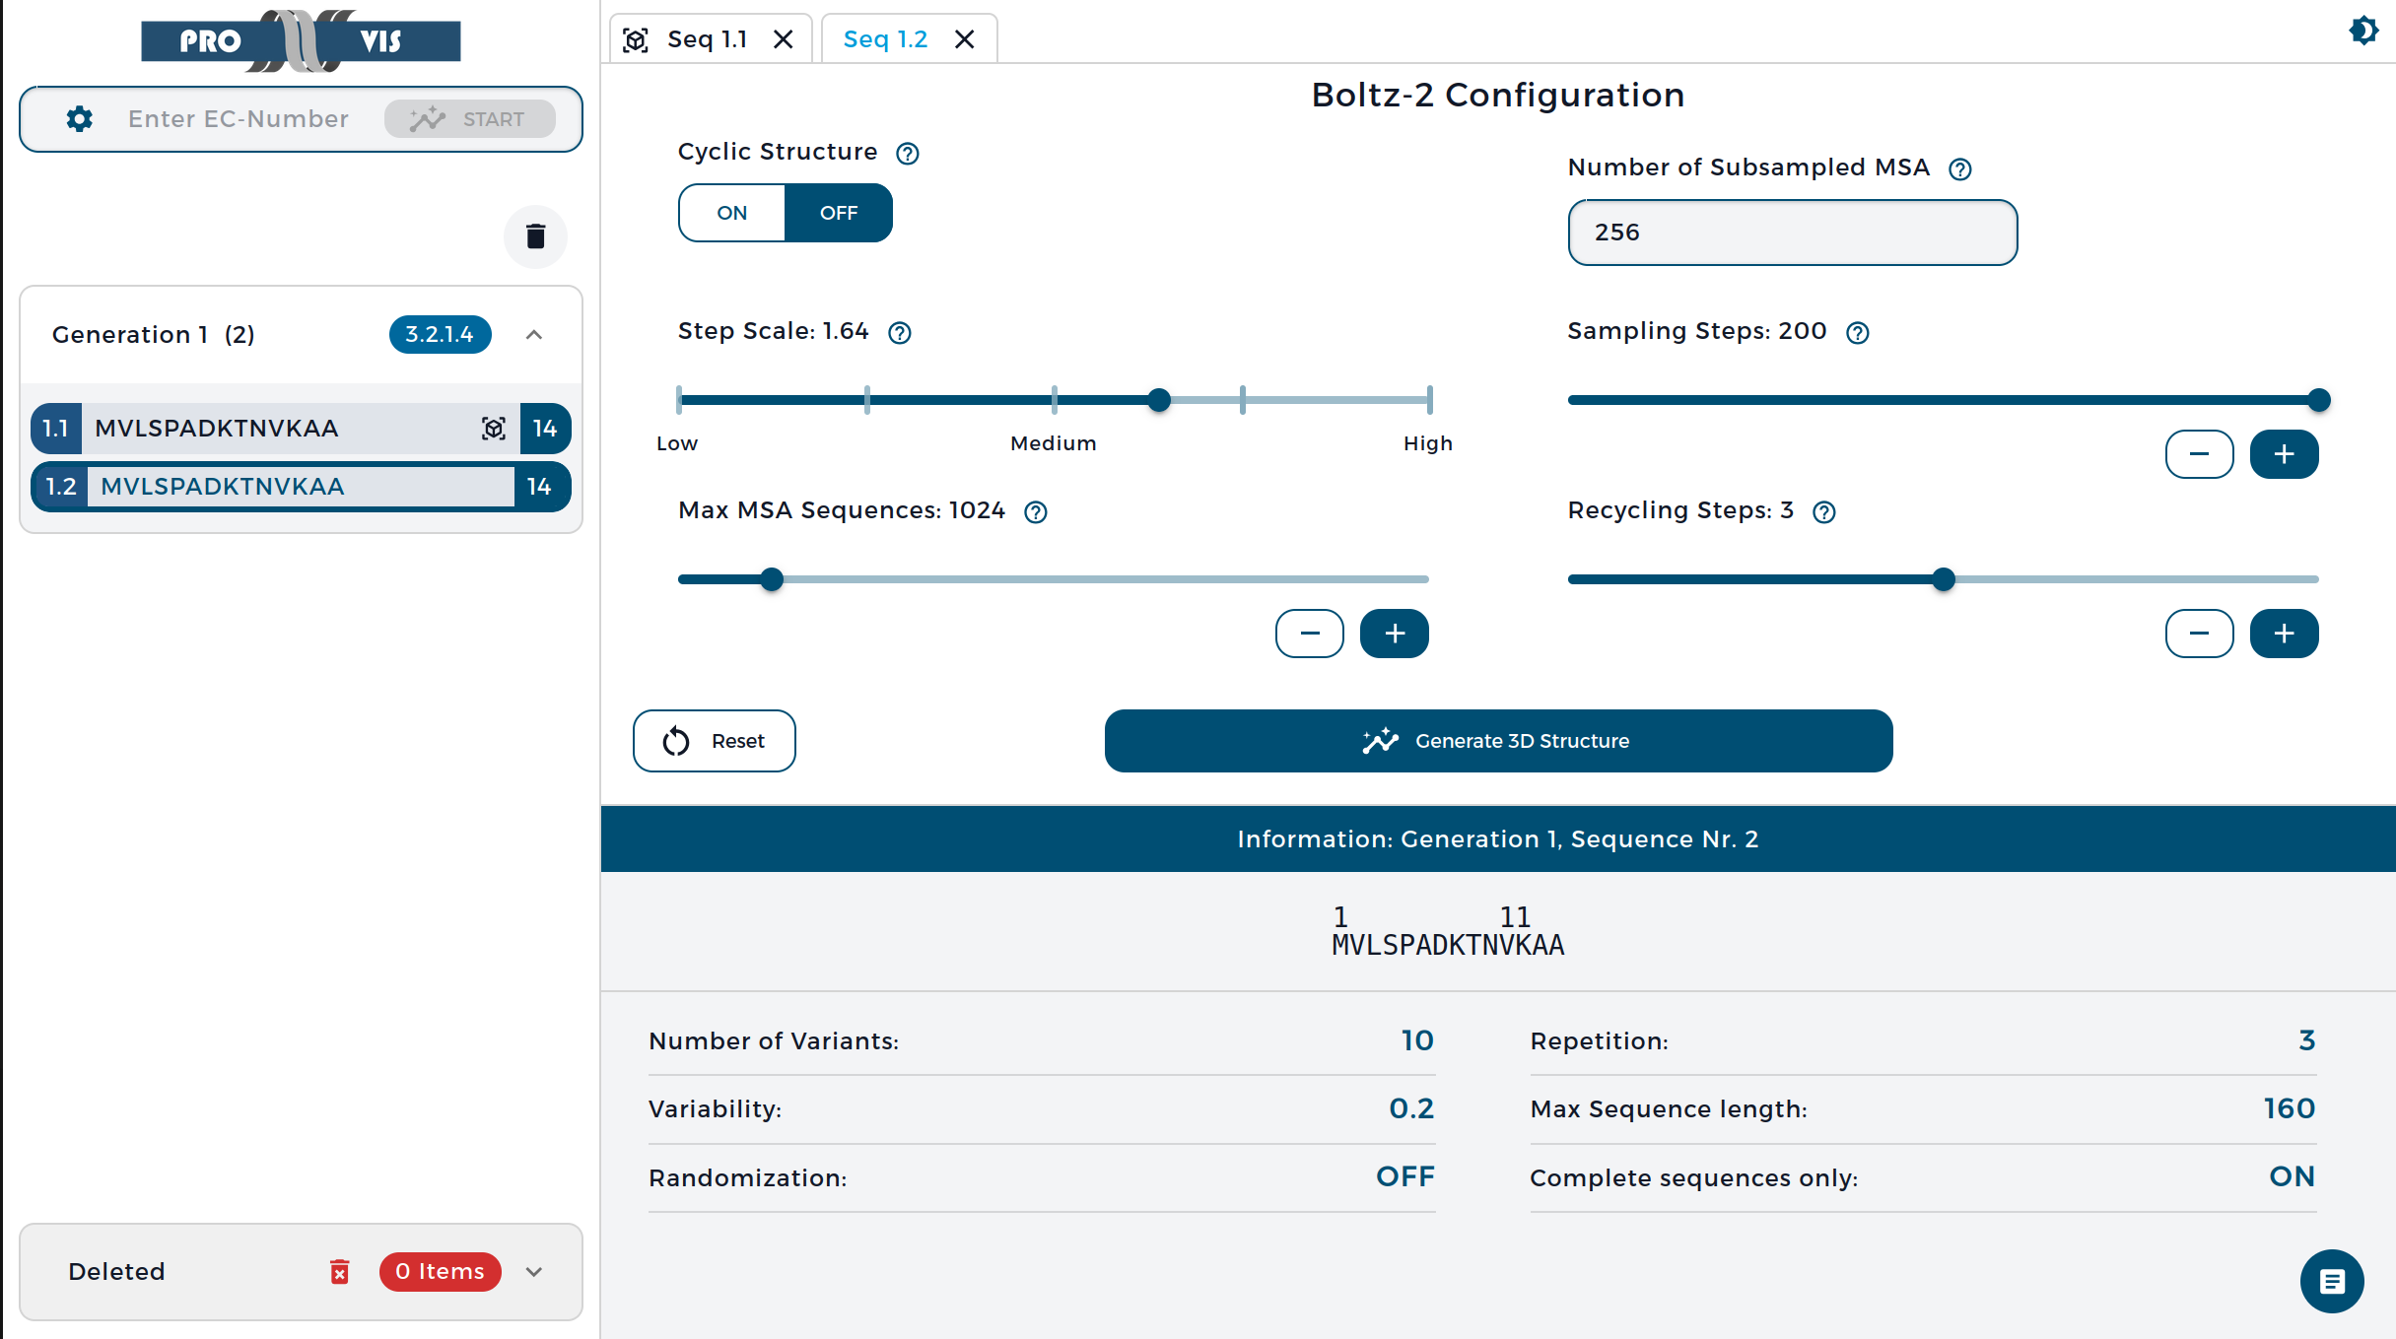Close the Seq 1.2 tab
The width and height of the screenshot is (2396, 1339).
(965, 39)
